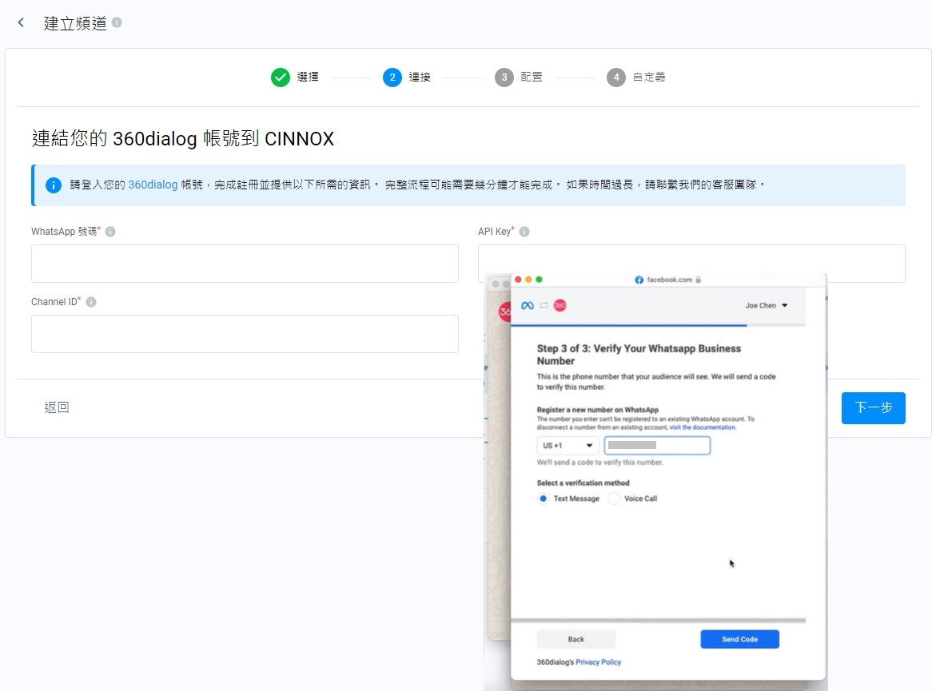Click the Back button in popup

point(576,639)
